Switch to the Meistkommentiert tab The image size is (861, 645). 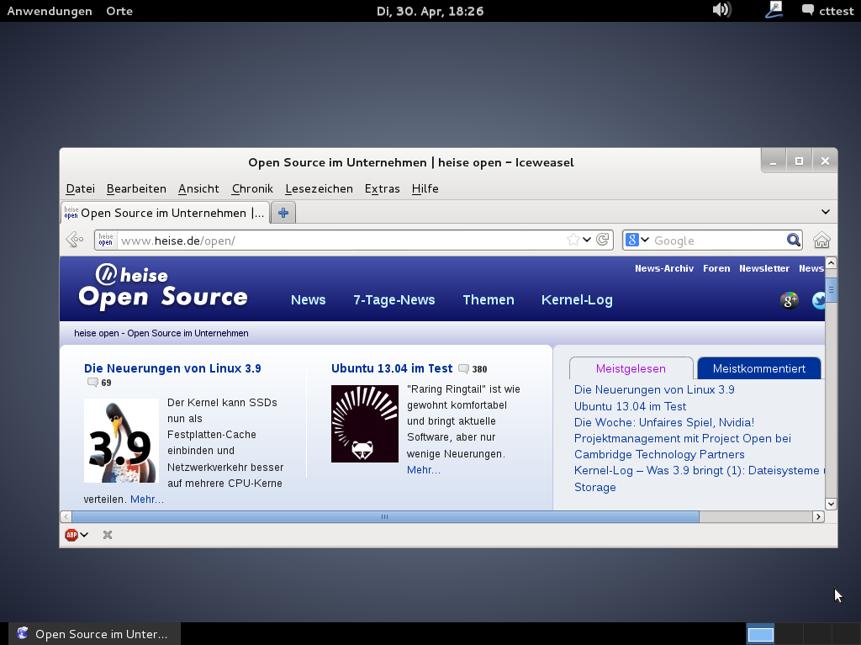[758, 368]
